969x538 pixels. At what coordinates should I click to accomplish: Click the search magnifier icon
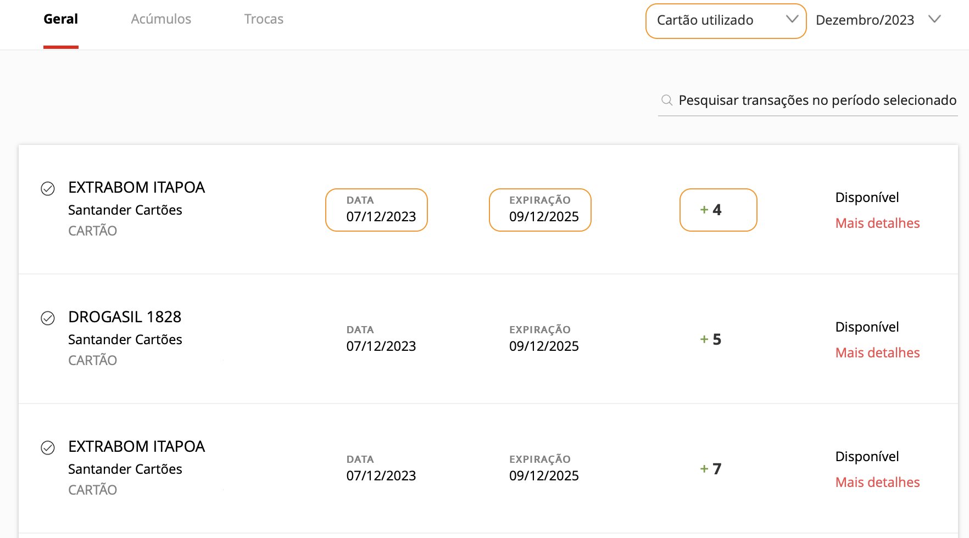[666, 100]
